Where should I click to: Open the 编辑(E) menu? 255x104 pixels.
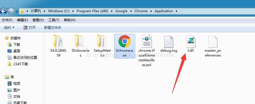click(x=22, y=20)
